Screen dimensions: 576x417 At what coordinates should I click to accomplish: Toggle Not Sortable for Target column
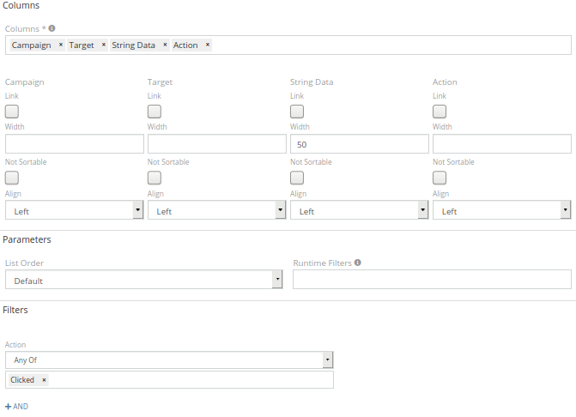pyautogui.click(x=155, y=178)
